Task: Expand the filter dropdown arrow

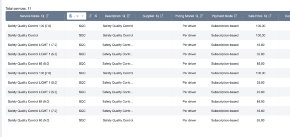Action: 82,16
